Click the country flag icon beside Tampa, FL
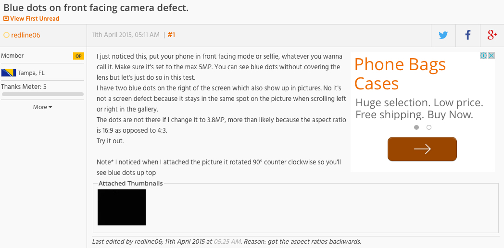Viewport: 504px width, 248px height. [x=9, y=73]
